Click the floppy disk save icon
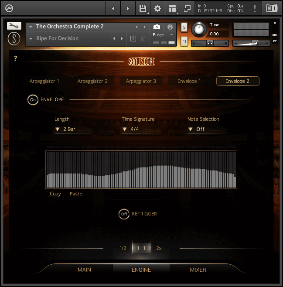This screenshot has width=283, height=287. [143, 8]
